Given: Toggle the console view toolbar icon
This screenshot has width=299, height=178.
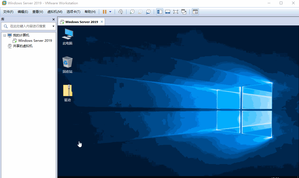Looking at the screenshot, I should 195,12.
